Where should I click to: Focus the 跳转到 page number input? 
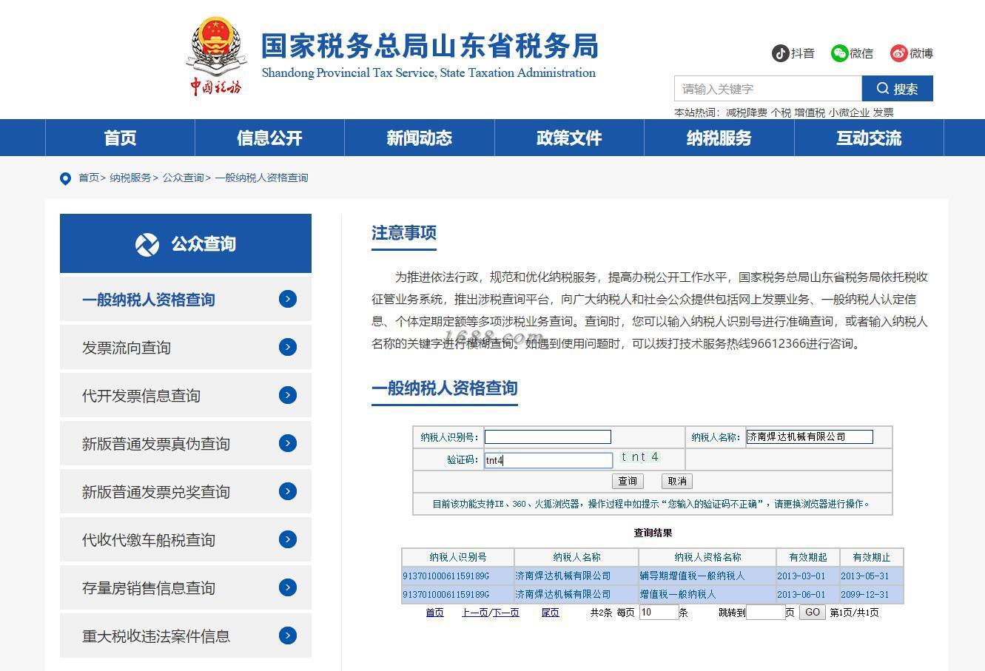(x=765, y=613)
